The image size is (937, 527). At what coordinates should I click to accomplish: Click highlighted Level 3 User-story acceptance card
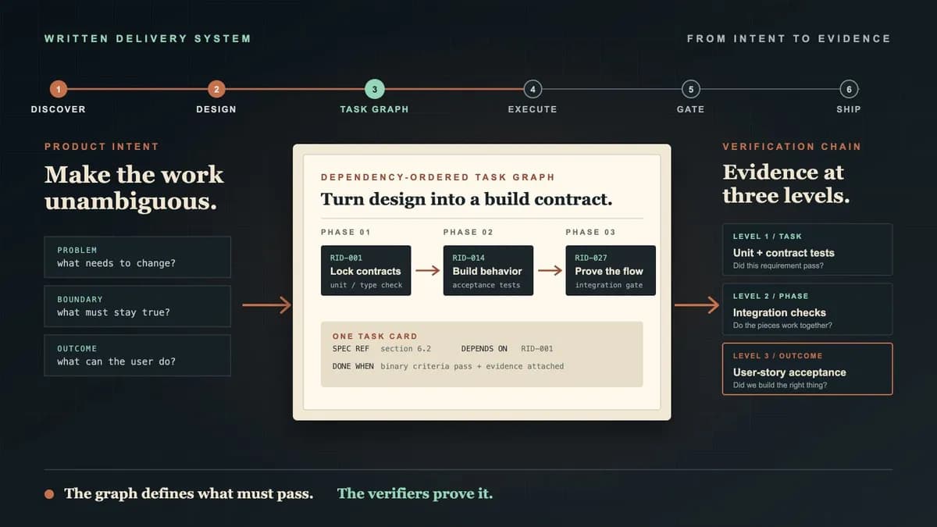pyautogui.click(x=807, y=369)
